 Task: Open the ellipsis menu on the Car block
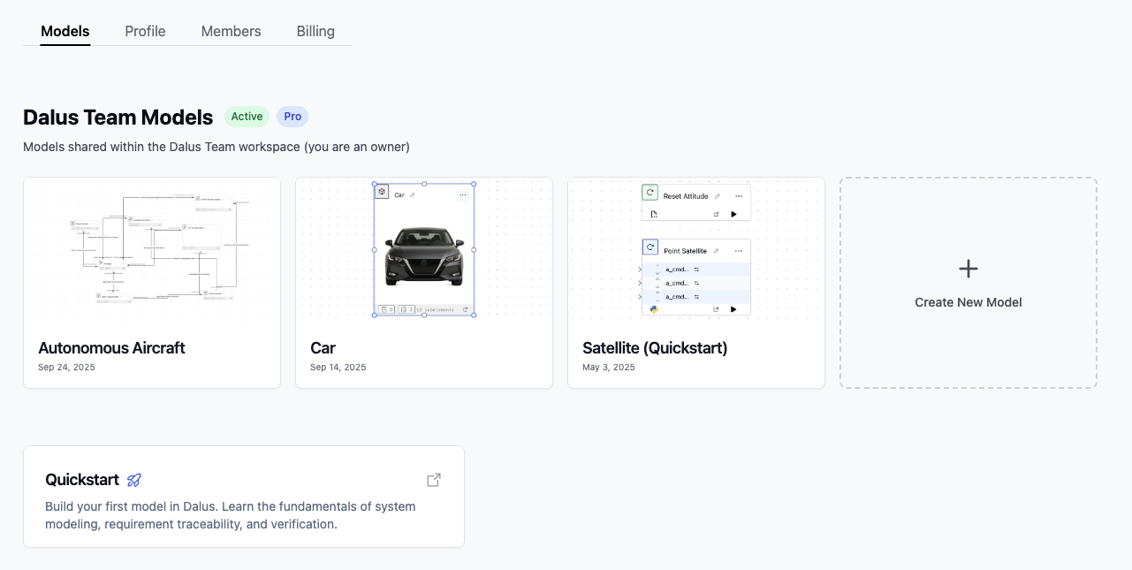(463, 195)
